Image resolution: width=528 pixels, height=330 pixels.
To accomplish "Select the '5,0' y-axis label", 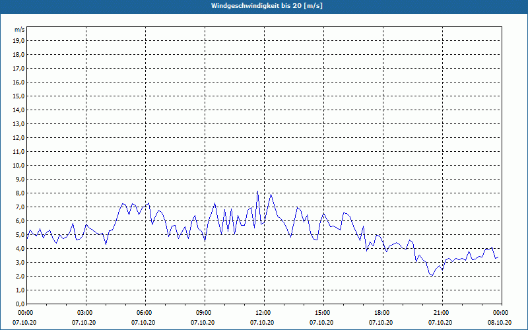I will [20, 234].
